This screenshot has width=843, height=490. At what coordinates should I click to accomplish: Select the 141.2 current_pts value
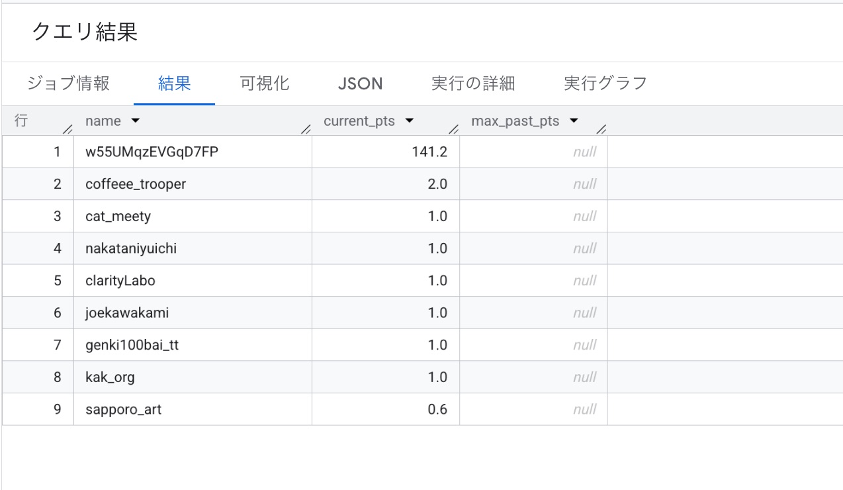click(x=429, y=152)
